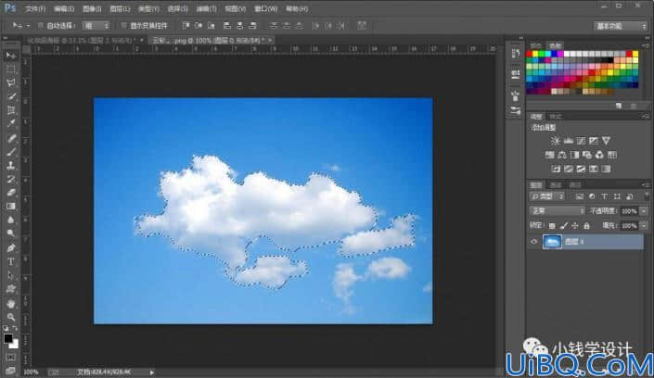The width and height of the screenshot is (654, 378).
Task: Select the Hand tool
Action: point(11,304)
